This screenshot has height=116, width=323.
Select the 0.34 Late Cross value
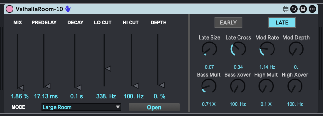point(238,67)
